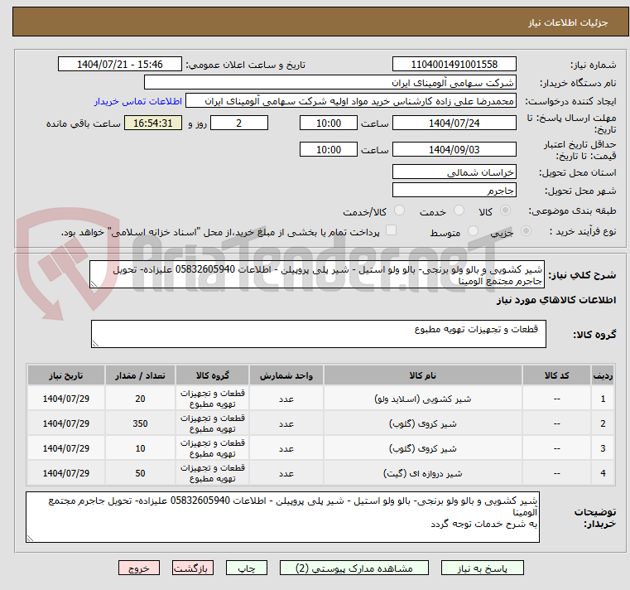Click the 'خروج' exit button

138,568
